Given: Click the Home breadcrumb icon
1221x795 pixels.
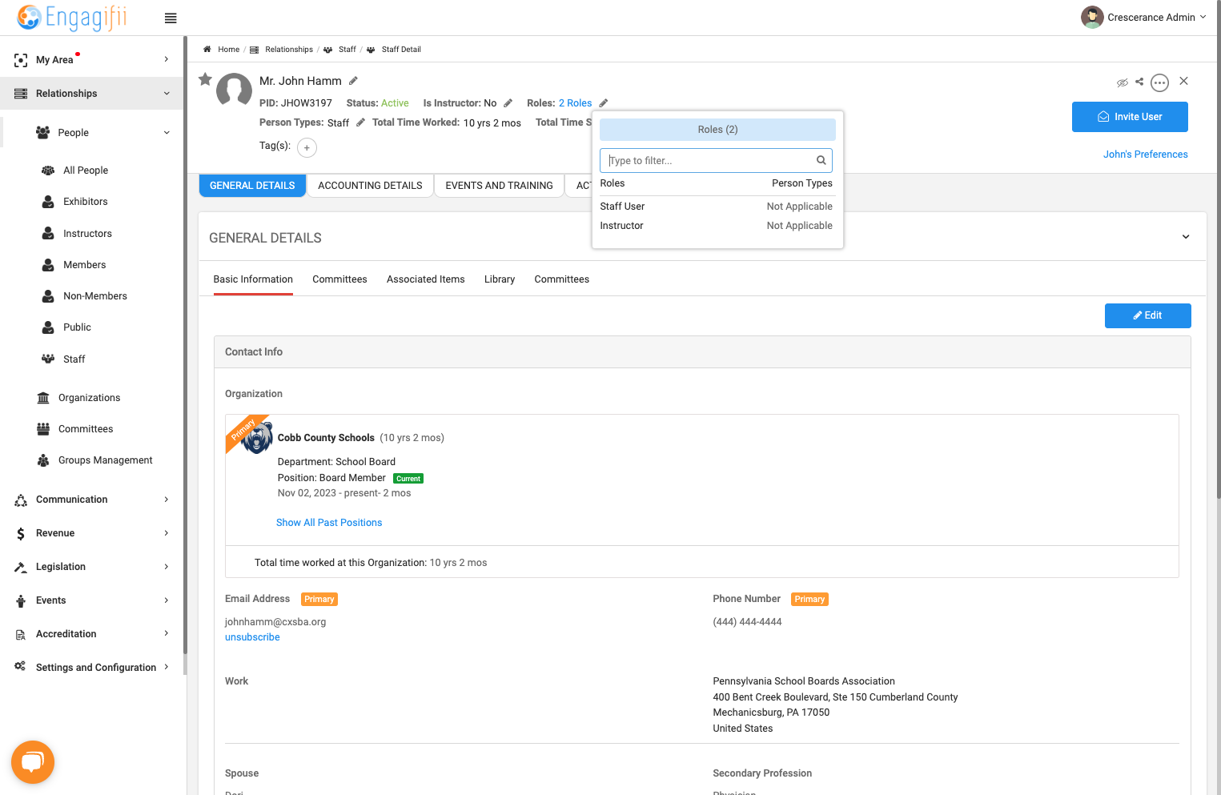Looking at the screenshot, I should [x=207, y=50].
